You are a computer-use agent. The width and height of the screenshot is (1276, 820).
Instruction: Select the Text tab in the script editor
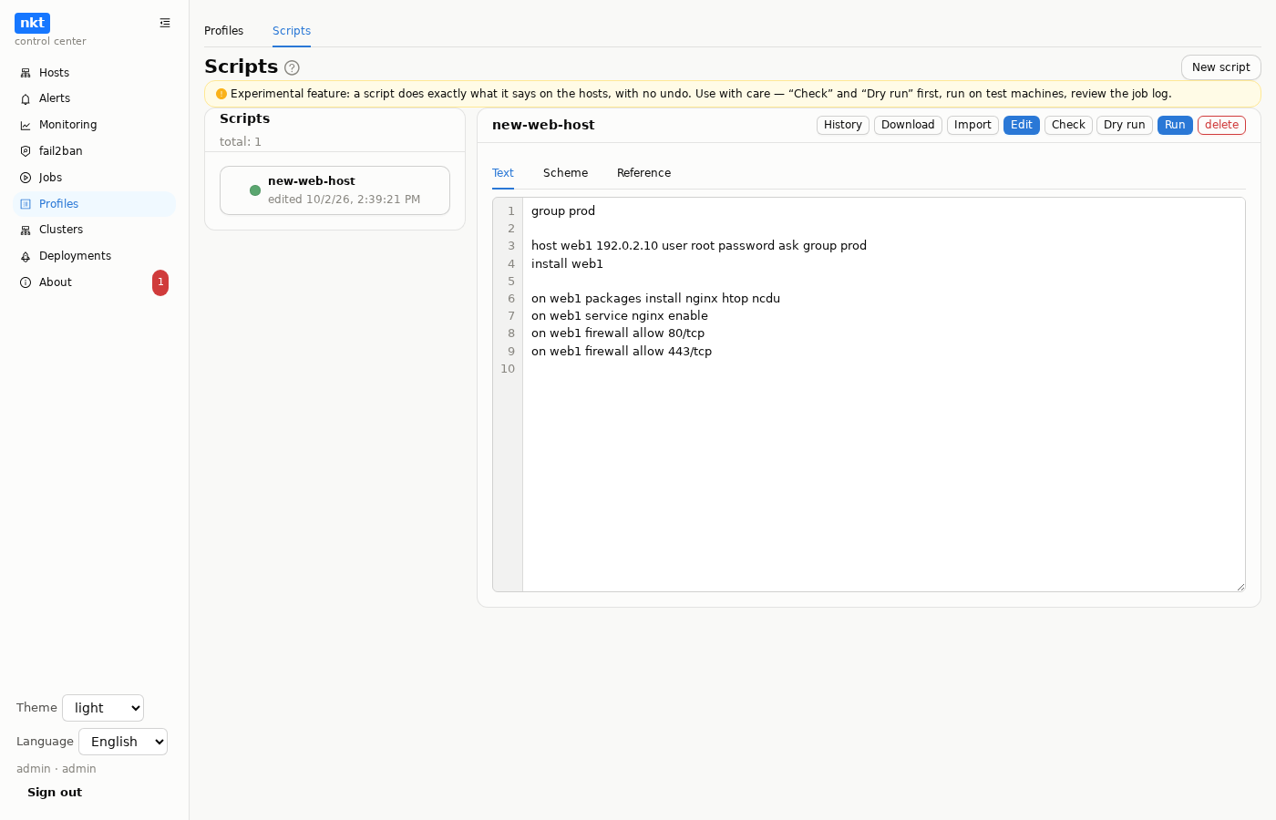[503, 173]
